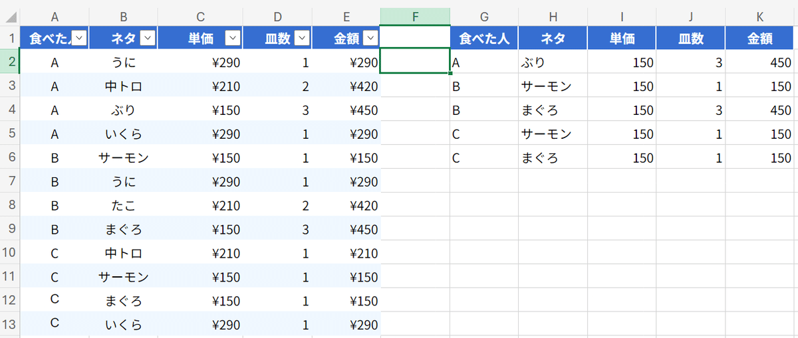Select the いくら cell in row 5
Viewport: 798px width, 338px height.
pyautogui.click(x=123, y=133)
